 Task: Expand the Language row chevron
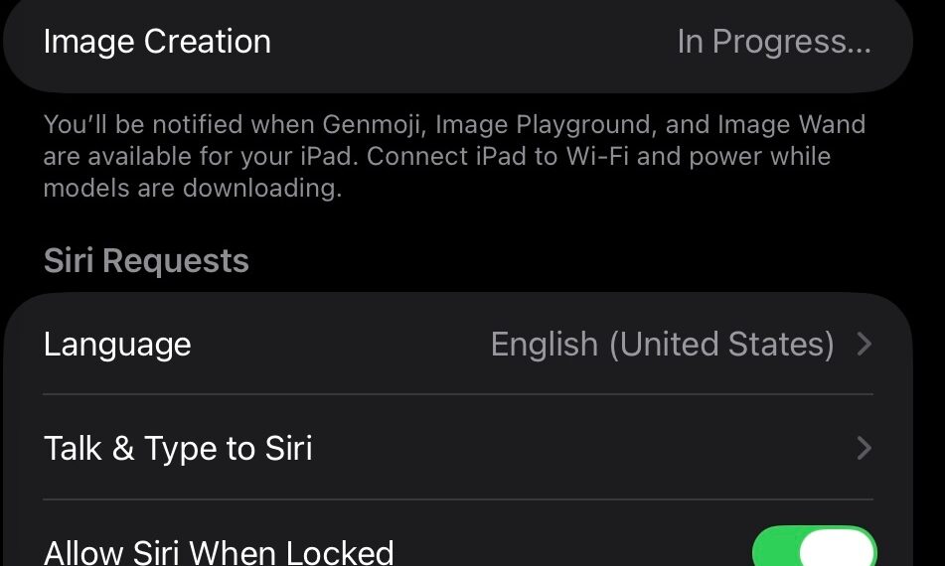(864, 345)
